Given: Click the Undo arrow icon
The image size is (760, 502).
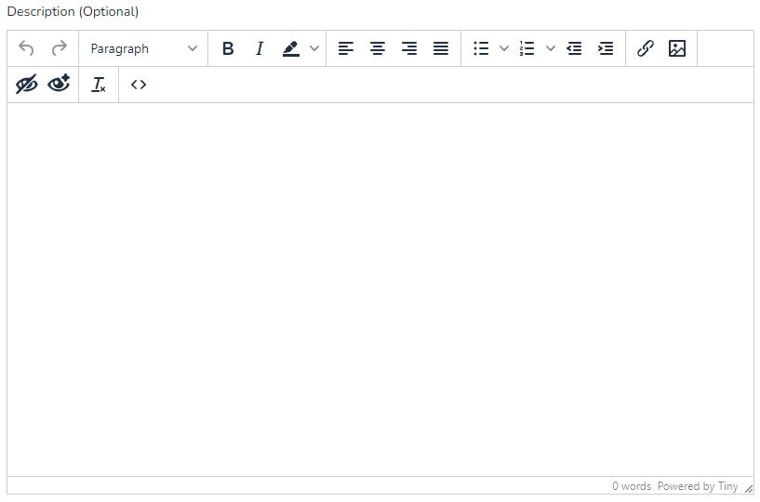Looking at the screenshot, I should point(26,48).
